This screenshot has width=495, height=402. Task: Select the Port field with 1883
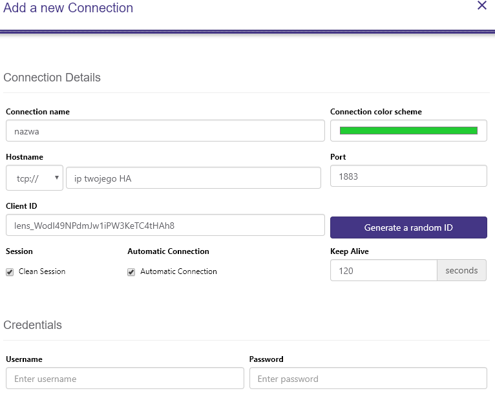coord(408,176)
